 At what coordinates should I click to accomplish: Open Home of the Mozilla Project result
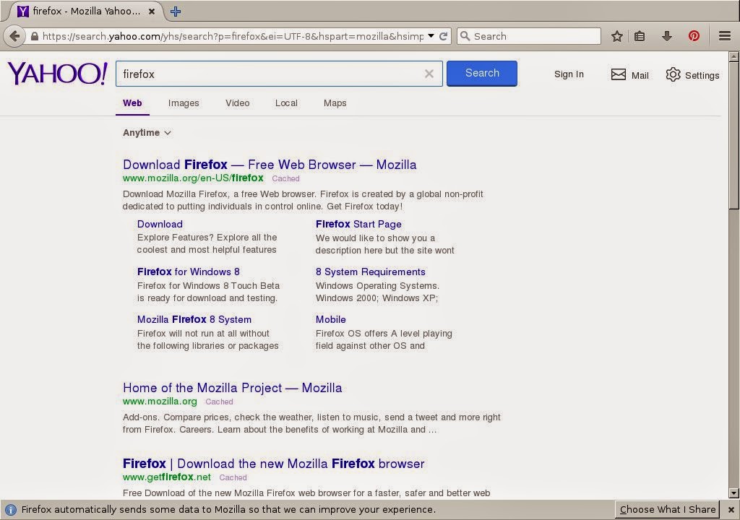tap(232, 387)
